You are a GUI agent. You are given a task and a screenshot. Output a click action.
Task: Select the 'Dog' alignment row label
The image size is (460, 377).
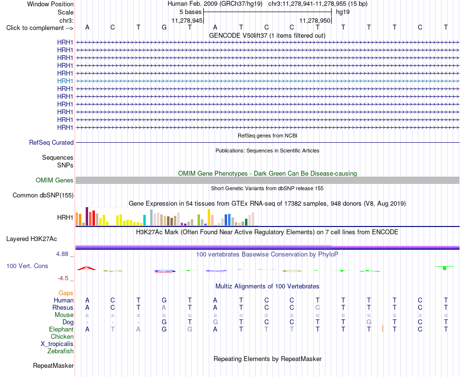tap(68, 322)
